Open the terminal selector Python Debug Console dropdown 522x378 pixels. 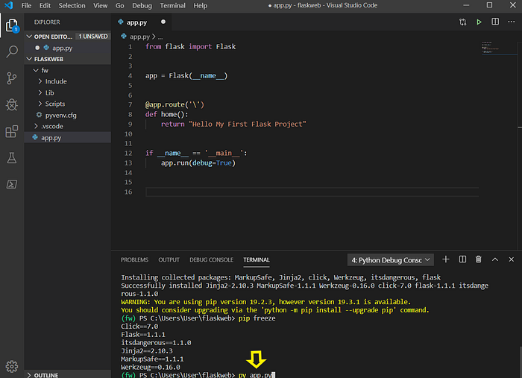pos(391,259)
